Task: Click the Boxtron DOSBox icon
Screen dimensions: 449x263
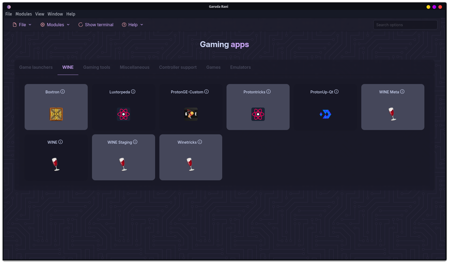Action: pos(56,114)
